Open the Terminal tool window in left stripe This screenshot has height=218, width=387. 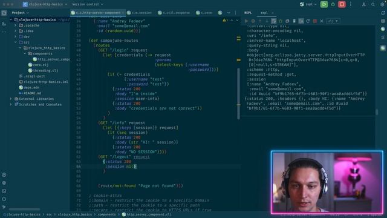pos(4,191)
